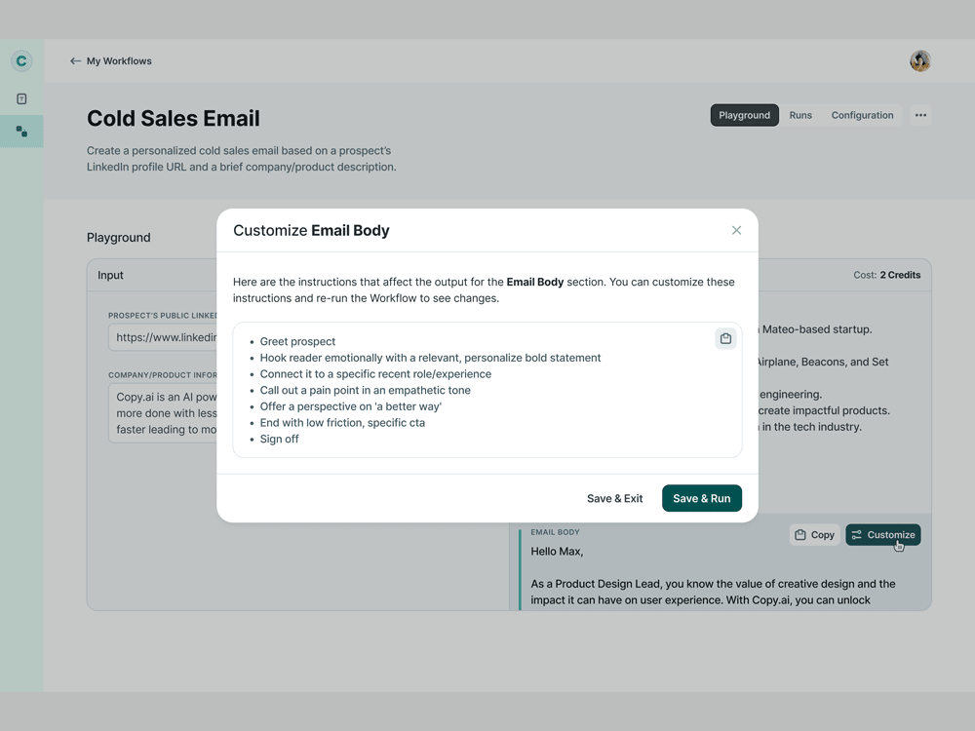The image size is (975, 731).
Task: Click "Offer a perspective on 'a better way'"
Action: pyautogui.click(x=351, y=405)
